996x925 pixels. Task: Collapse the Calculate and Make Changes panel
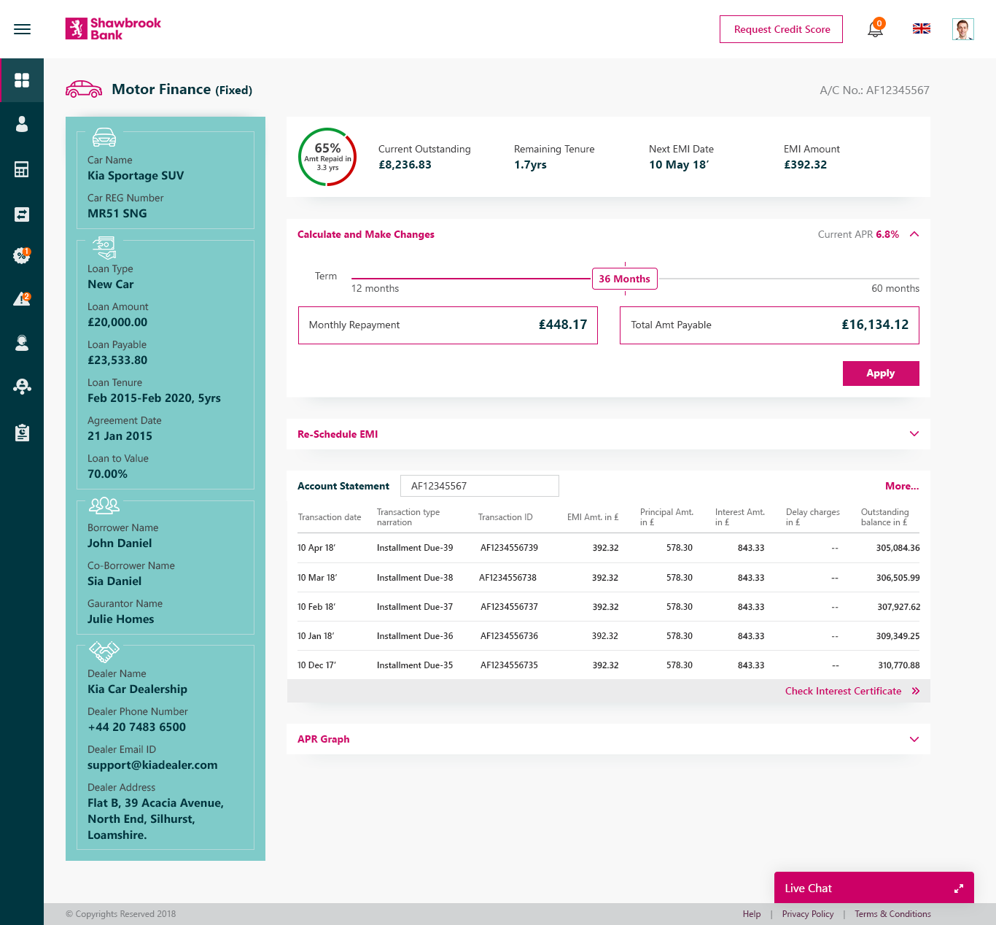tap(914, 234)
